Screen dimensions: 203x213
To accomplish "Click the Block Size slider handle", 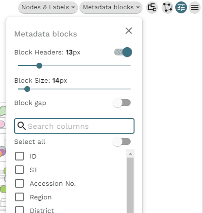I will [27, 89].
